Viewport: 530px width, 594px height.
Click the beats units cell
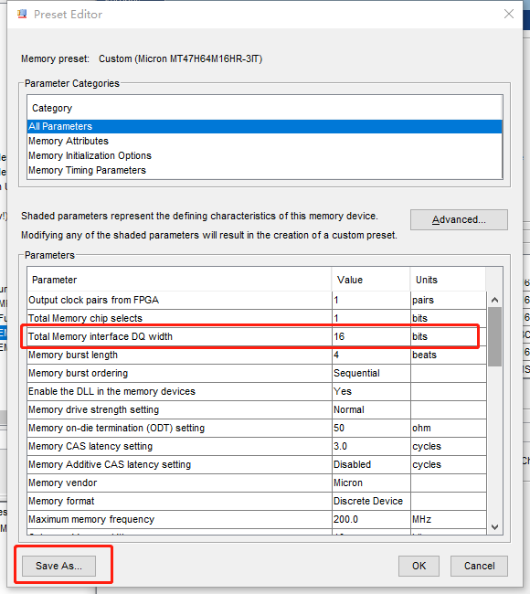click(x=449, y=355)
